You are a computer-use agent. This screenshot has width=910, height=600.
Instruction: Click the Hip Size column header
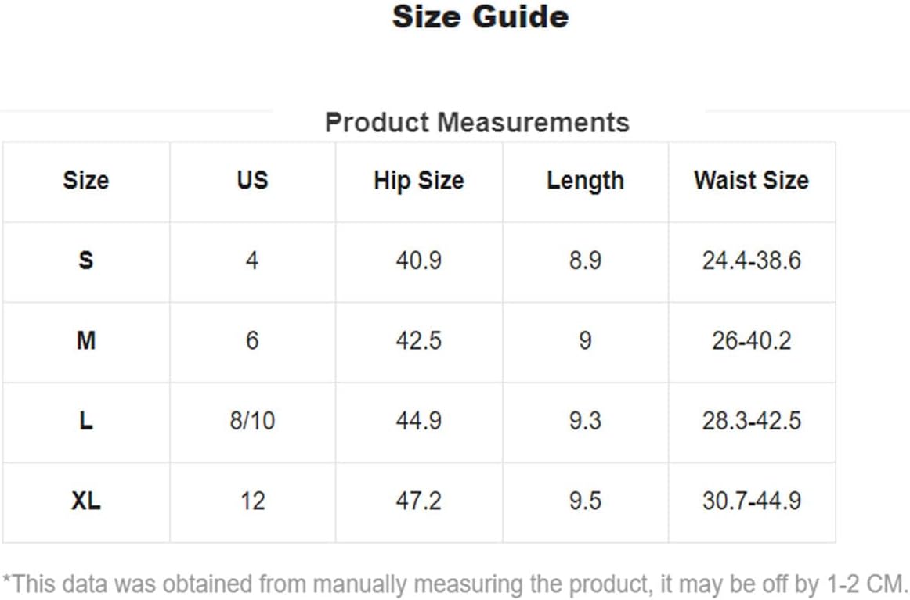[x=419, y=181]
